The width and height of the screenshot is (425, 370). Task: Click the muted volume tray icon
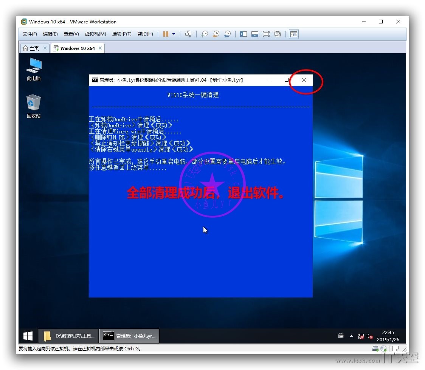[369, 336]
